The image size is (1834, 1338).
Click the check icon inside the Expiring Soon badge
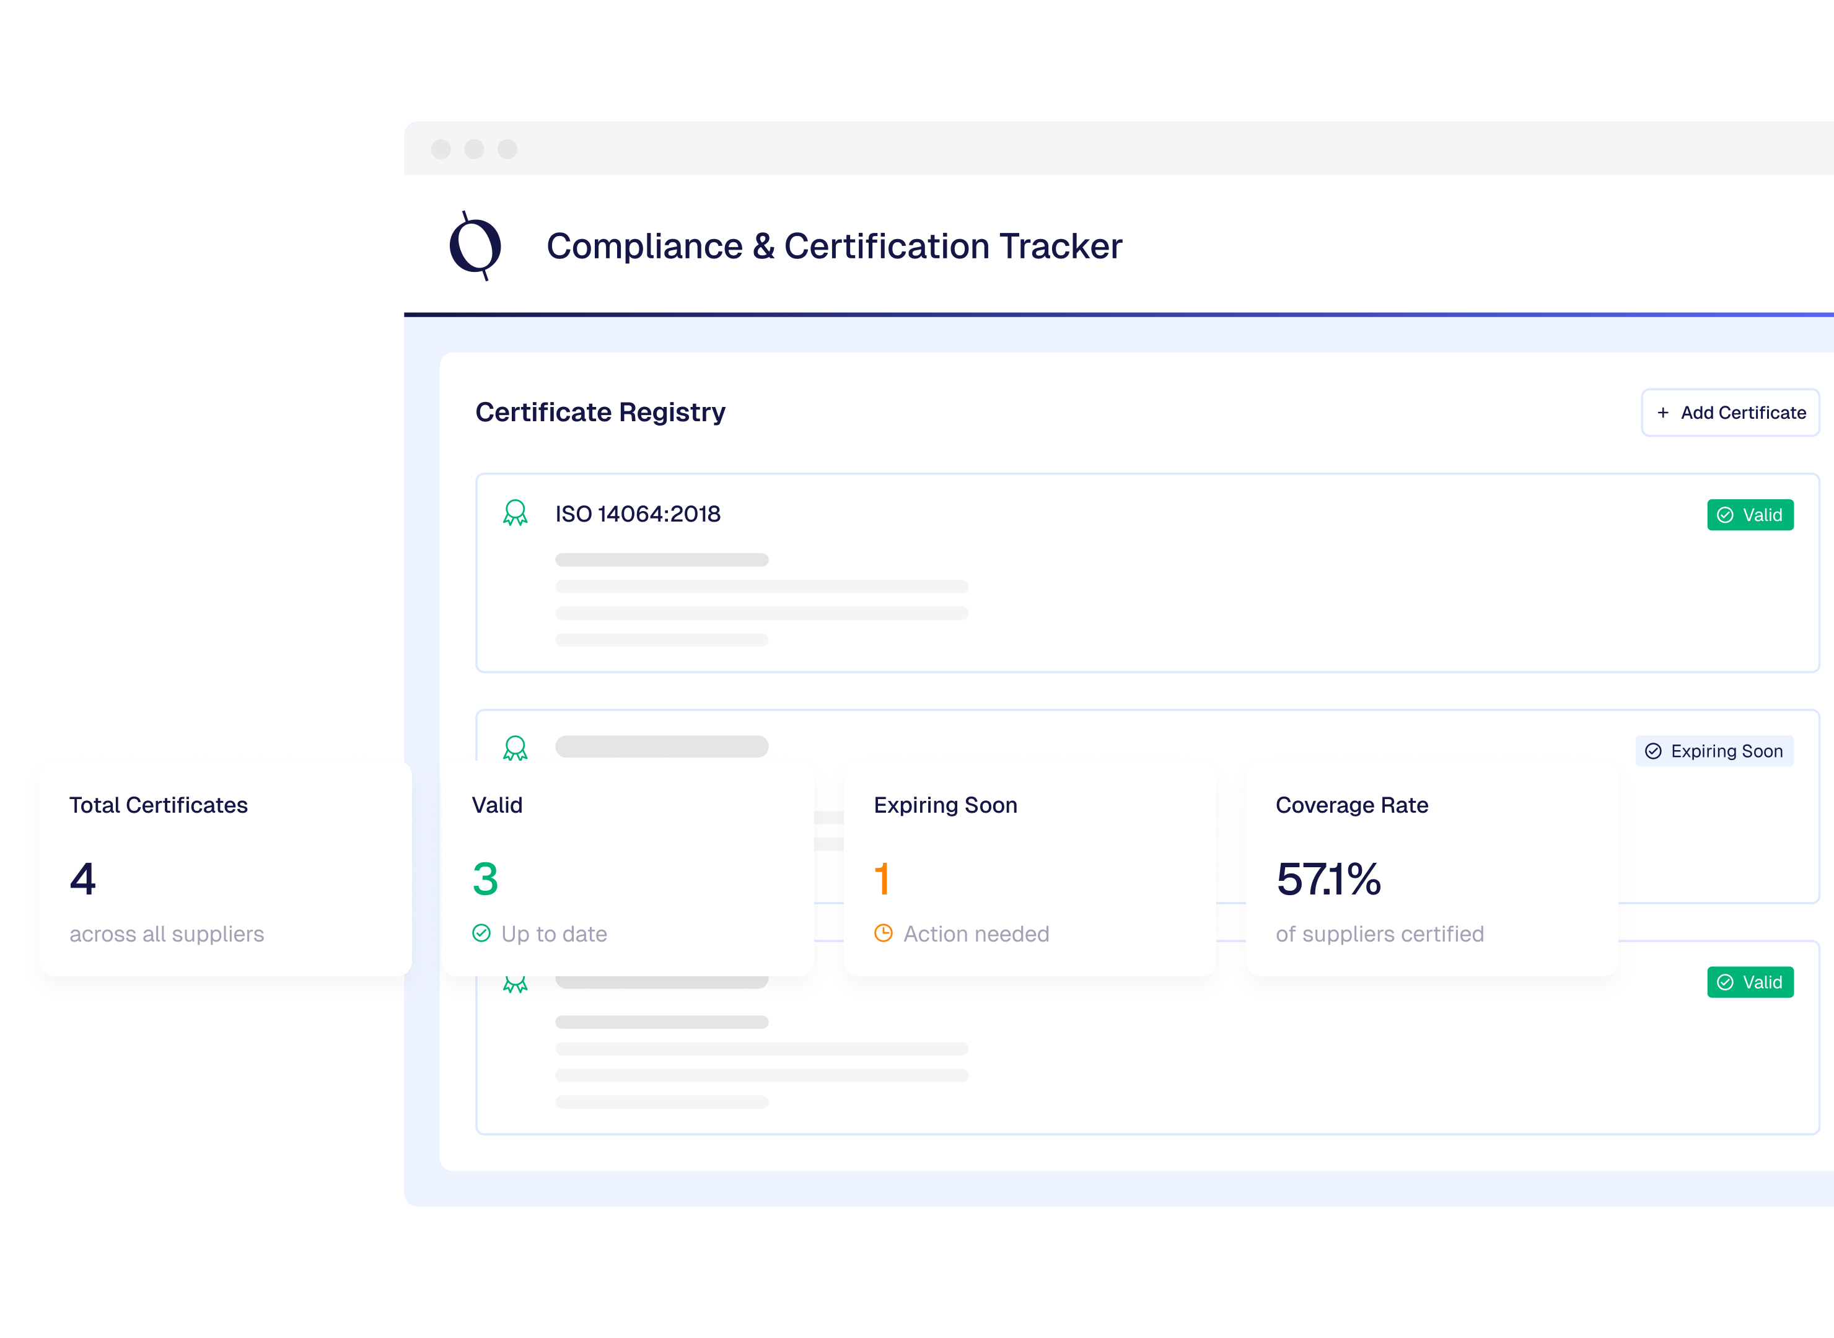(1652, 751)
